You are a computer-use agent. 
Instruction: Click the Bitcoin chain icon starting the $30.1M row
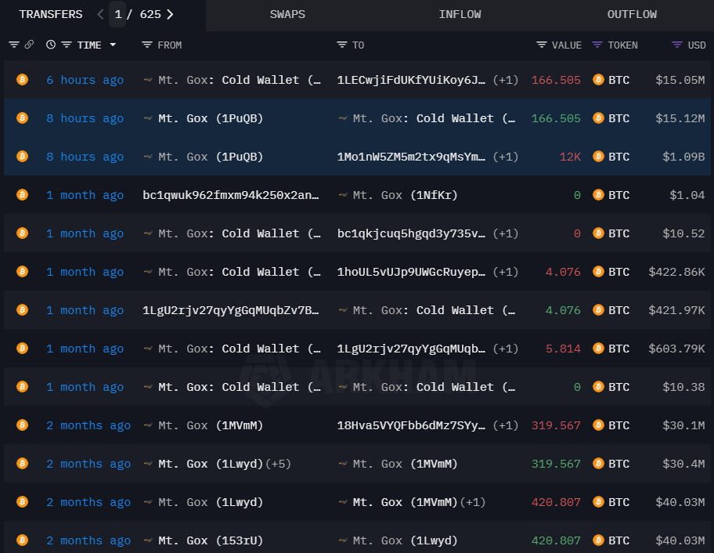pos(22,425)
